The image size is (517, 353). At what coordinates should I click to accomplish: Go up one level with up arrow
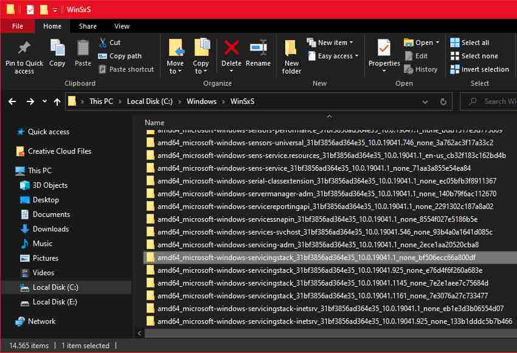[x=57, y=101]
